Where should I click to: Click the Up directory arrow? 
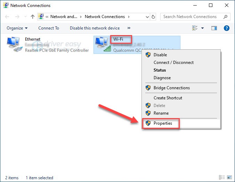coord(32,17)
